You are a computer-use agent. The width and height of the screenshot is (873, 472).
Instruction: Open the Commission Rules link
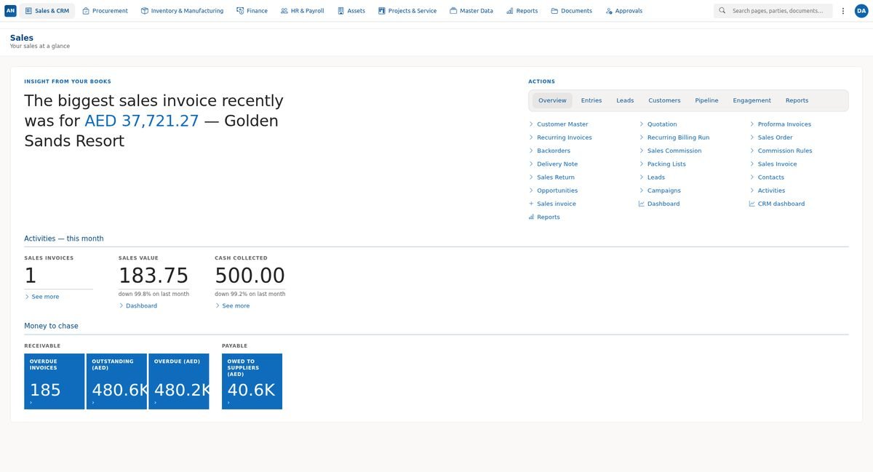[785, 151]
